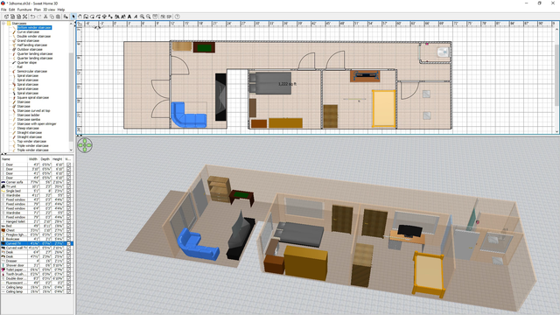Viewport: 560px width, 315px height.
Task: Select blue corner sofa in plan
Action: 188,115
